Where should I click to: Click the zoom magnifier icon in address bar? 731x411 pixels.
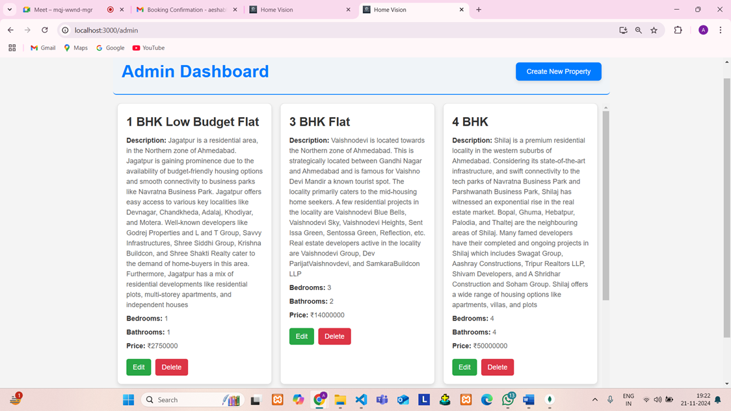click(x=639, y=30)
